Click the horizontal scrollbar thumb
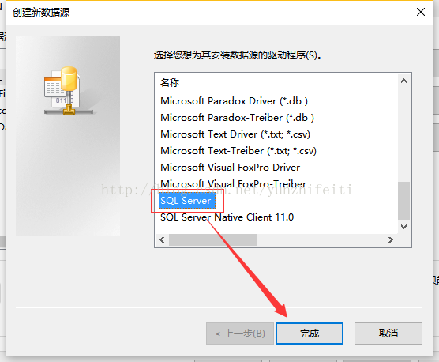 tap(212, 239)
